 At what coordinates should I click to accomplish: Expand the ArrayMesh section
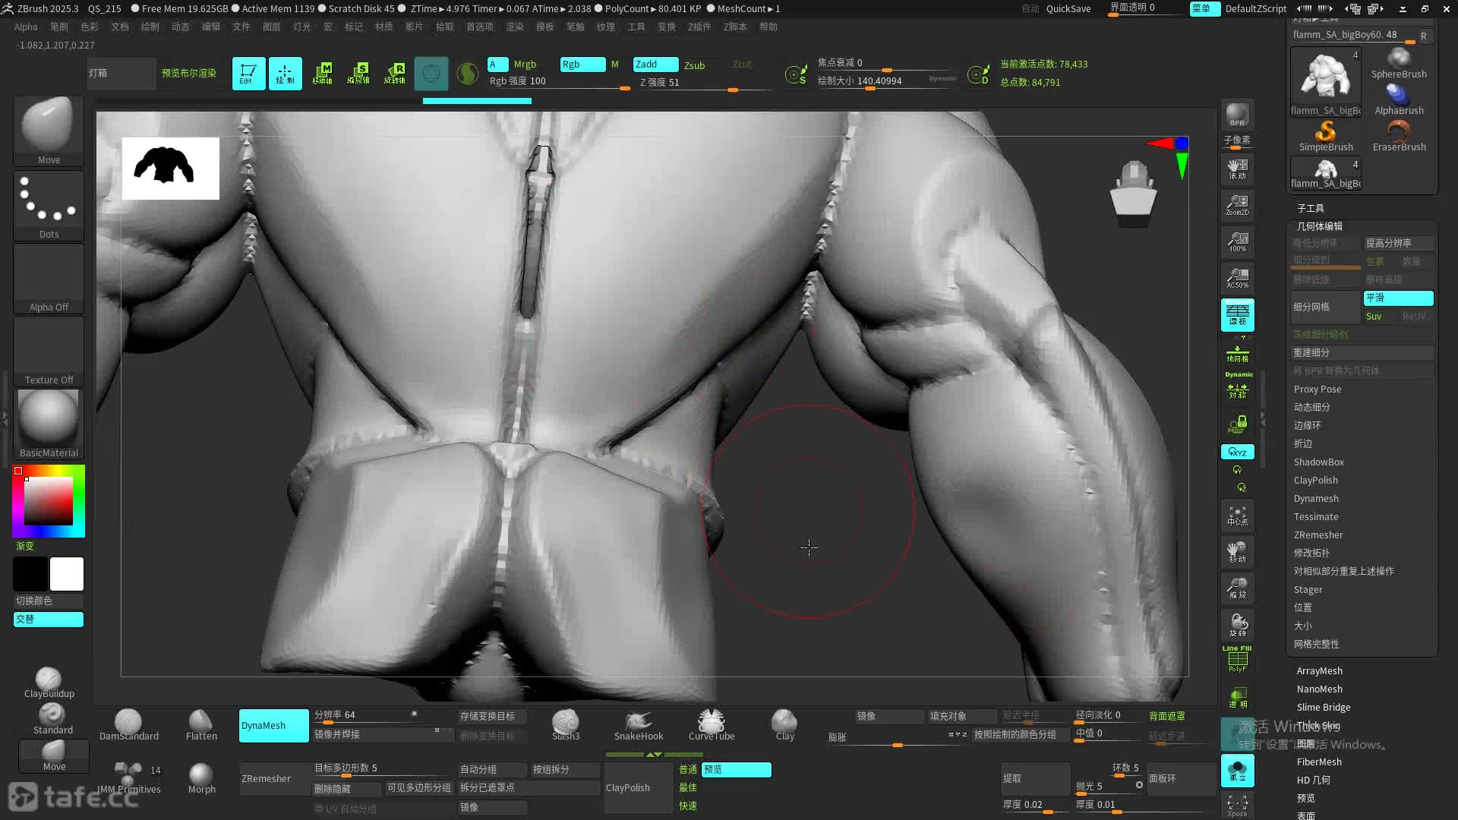[x=1319, y=671]
